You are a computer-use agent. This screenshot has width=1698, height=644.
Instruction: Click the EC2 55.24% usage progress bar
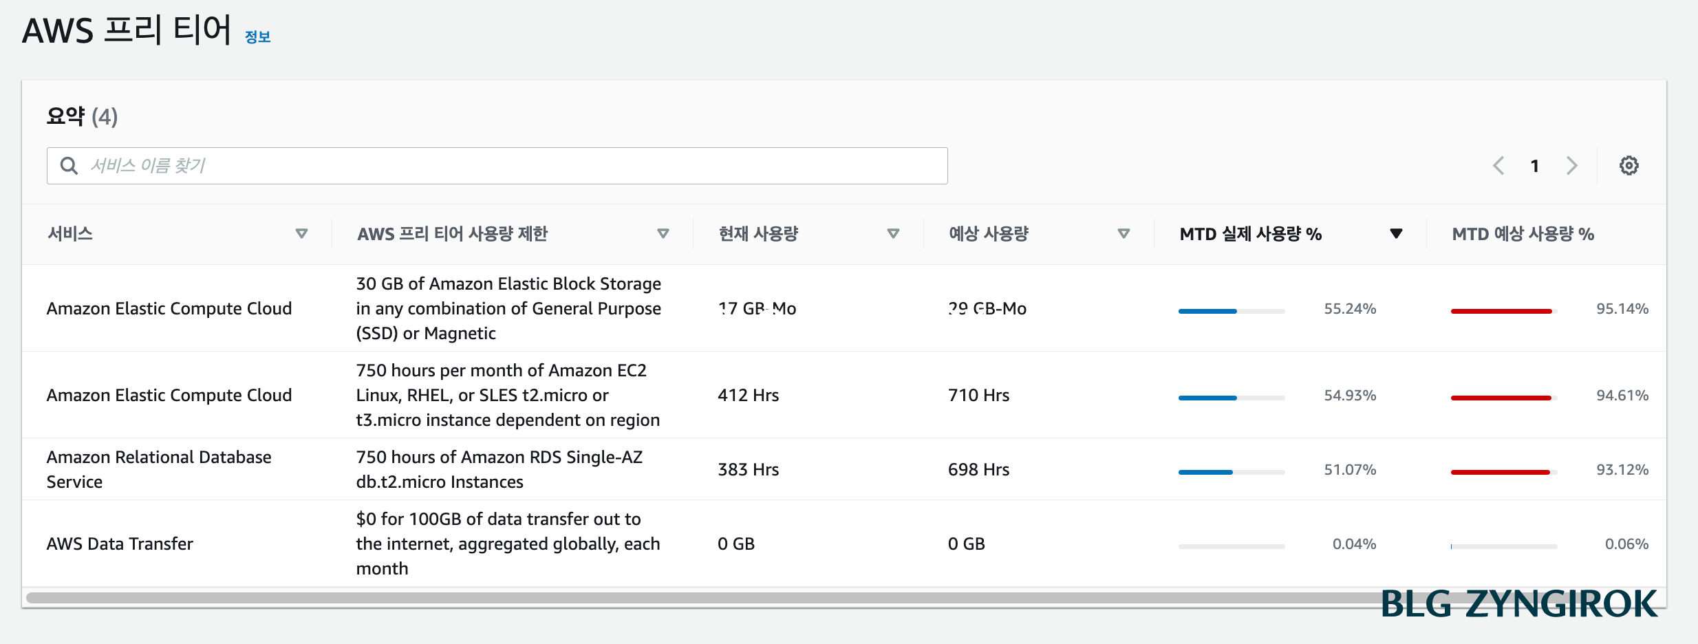click(1231, 310)
